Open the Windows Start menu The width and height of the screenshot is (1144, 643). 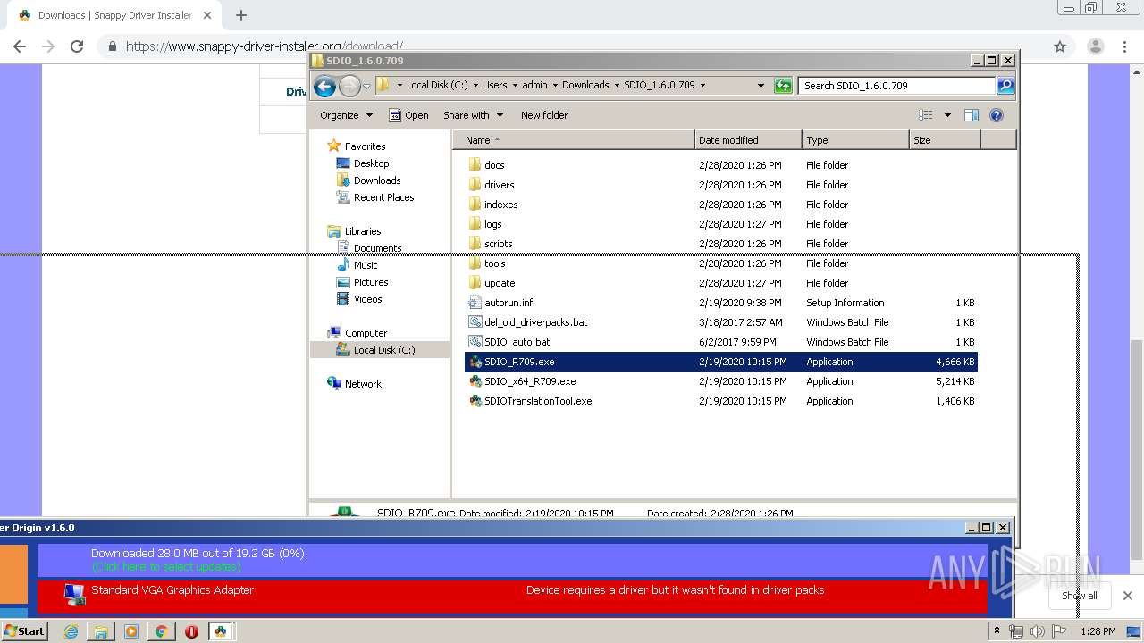point(24,630)
